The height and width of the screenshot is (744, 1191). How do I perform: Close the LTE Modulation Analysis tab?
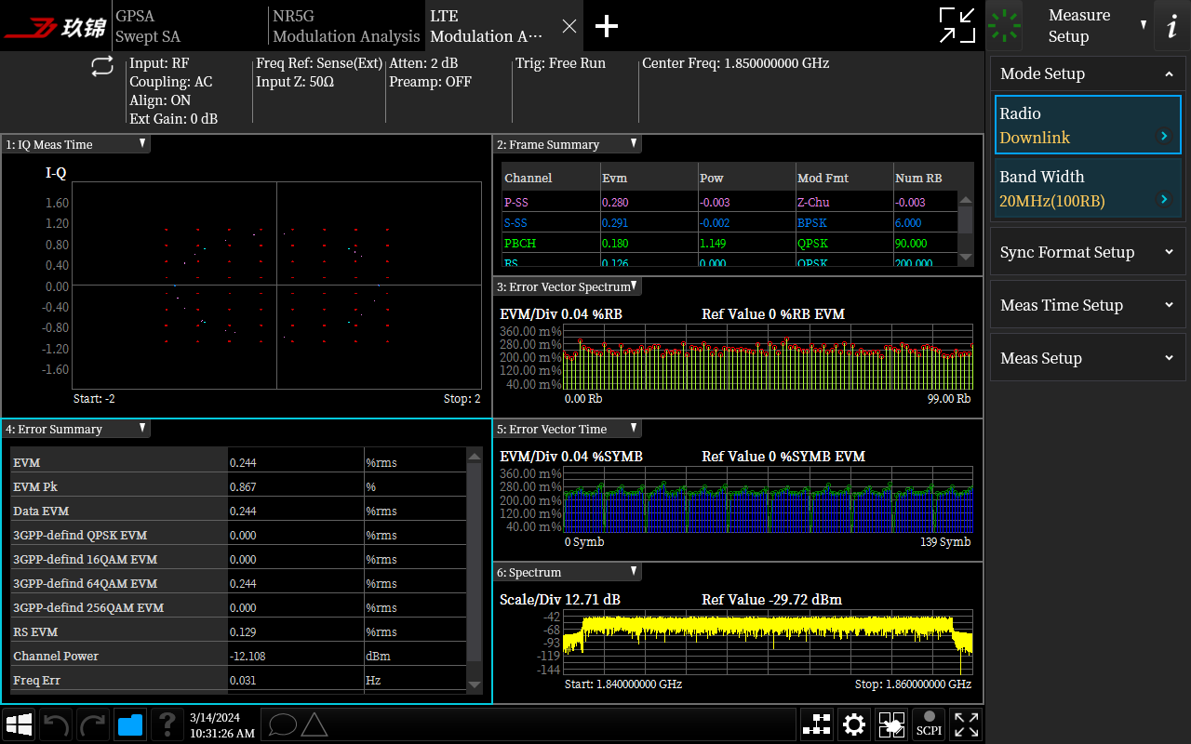[x=569, y=27]
